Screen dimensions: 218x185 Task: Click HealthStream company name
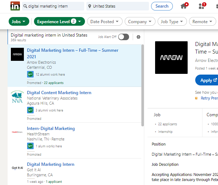pos(38,134)
